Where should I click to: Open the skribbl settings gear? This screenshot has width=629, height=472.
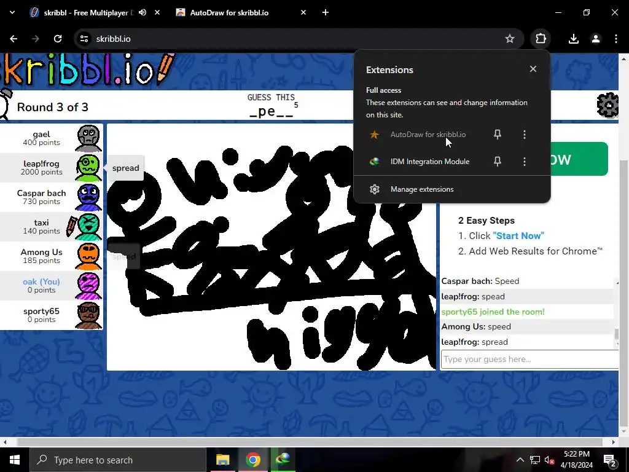[608, 104]
